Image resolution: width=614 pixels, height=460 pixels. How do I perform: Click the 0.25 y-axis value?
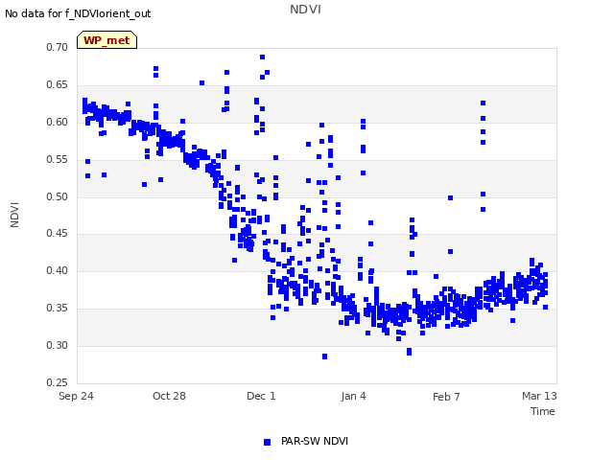[x=57, y=382]
